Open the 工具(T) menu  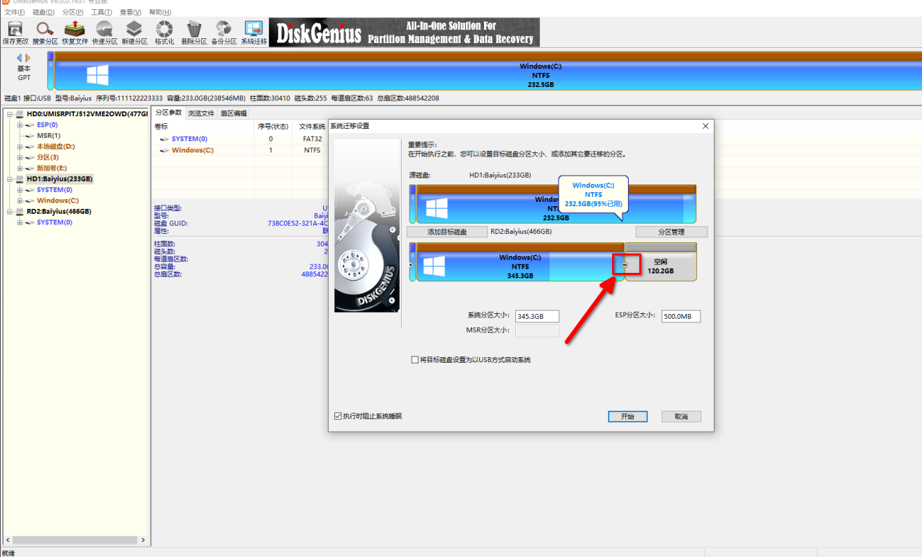(102, 13)
